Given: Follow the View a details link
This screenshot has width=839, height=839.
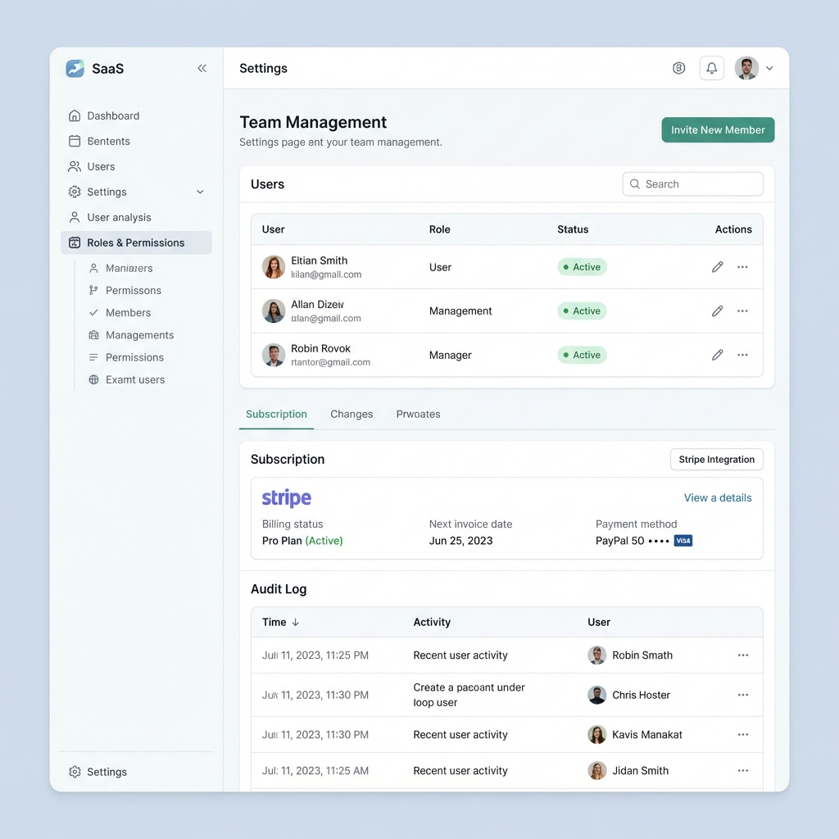Looking at the screenshot, I should tap(718, 497).
